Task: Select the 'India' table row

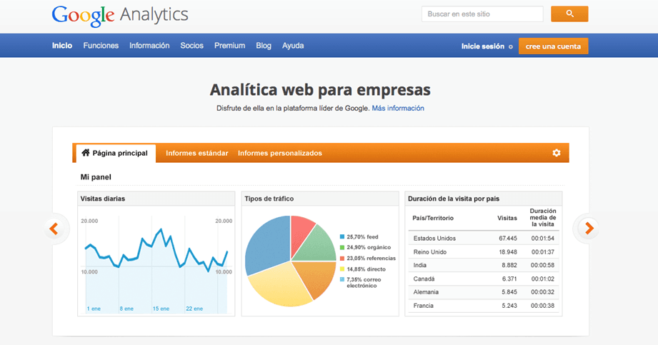Action: 484,265
